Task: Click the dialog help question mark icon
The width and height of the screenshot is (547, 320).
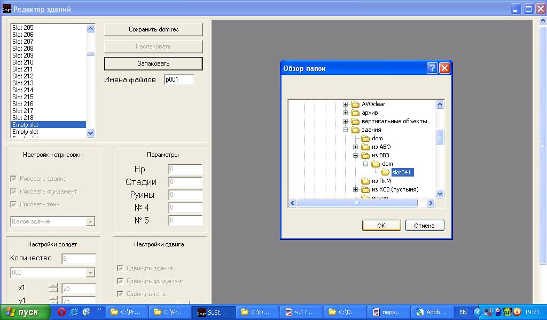Action: (x=432, y=68)
